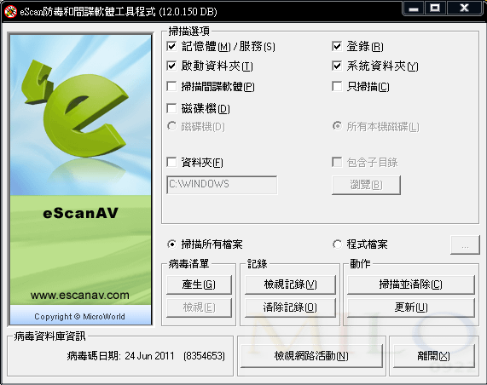Image resolution: width=487 pixels, height=385 pixels.
Task: Toggle the 系統資料夾(Y) checkbox
Action: (x=337, y=66)
